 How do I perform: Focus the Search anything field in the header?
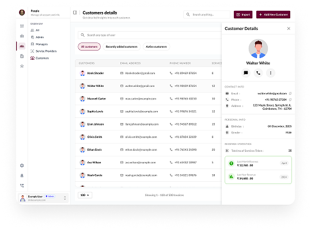[x=207, y=14]
